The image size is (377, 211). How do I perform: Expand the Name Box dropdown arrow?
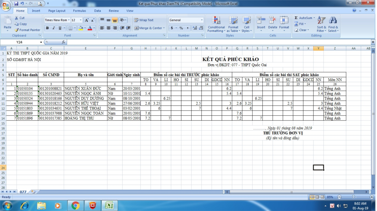coord(41,42)
